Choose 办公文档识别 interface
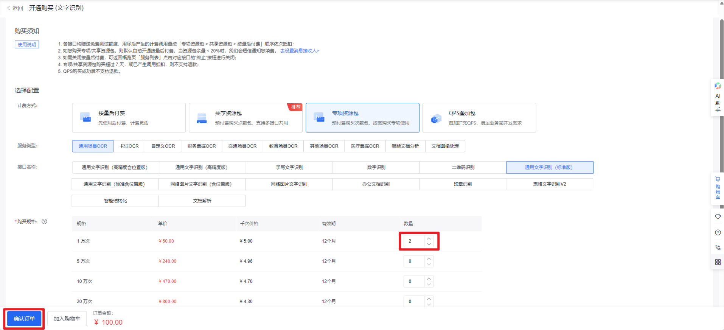The width and height of the screenshot is (724, 330). pos(376,184)
